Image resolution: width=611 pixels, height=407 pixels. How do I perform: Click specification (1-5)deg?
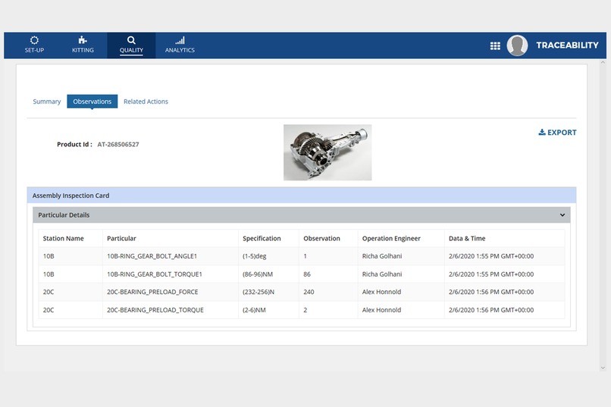255,256
